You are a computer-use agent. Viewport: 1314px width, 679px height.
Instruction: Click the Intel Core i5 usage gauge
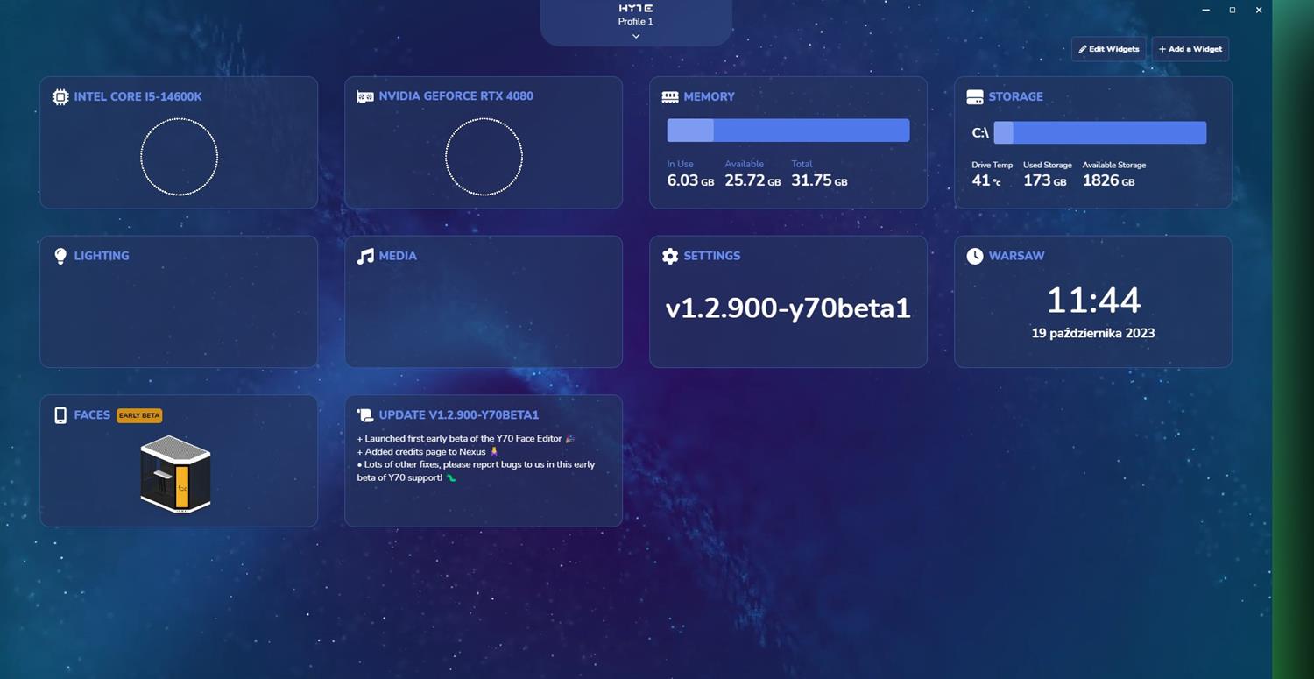coord(179,158)
